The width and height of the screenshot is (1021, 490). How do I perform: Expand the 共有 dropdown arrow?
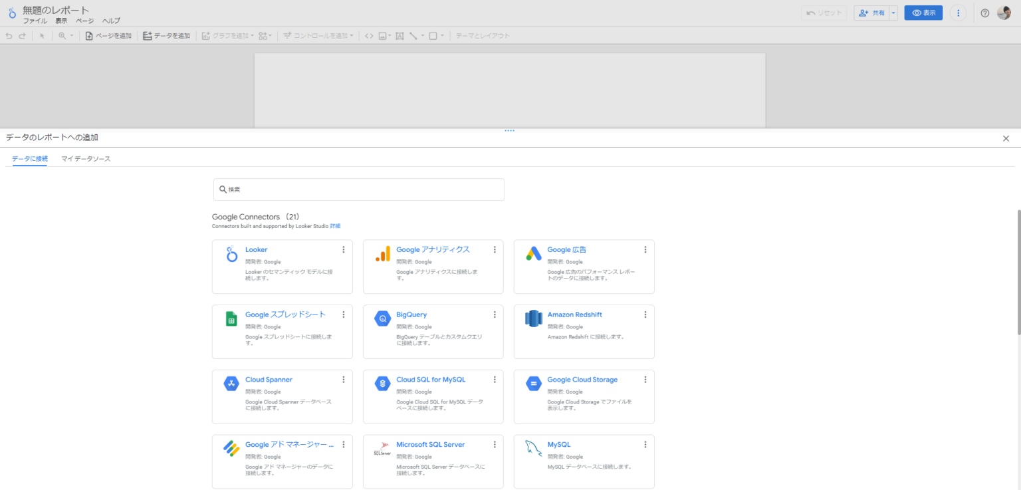tap(893, 13)
